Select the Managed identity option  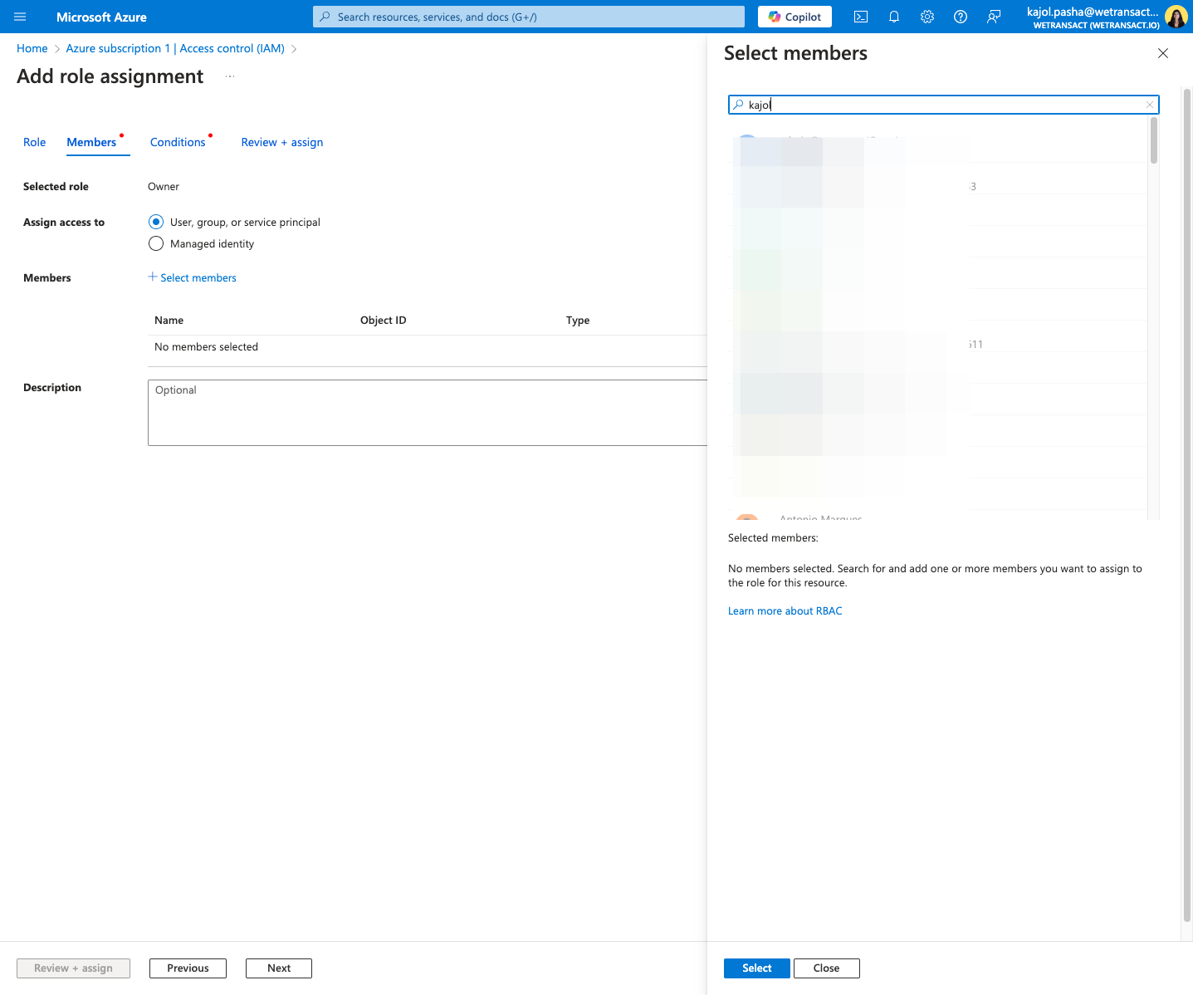coord(156,243)
